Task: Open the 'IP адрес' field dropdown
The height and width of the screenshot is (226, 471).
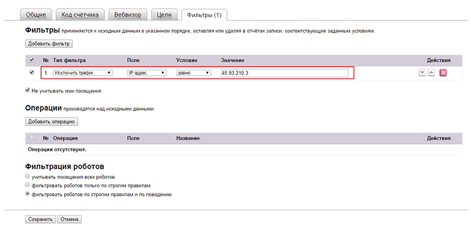Action: (x=147, y=73)
